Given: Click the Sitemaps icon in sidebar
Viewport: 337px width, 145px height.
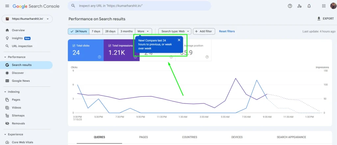Looking at the screenshot, I should coord(7,116).
